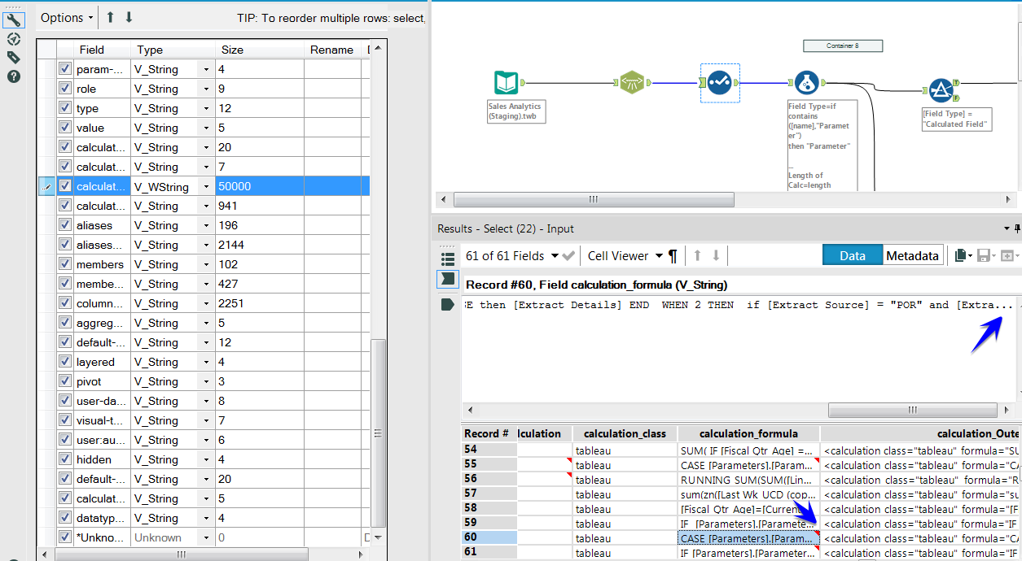The width and height of the screenshot is (1022, 561).
Task: Uncheck the hidden field checkbox
Action: coord(64,459)
